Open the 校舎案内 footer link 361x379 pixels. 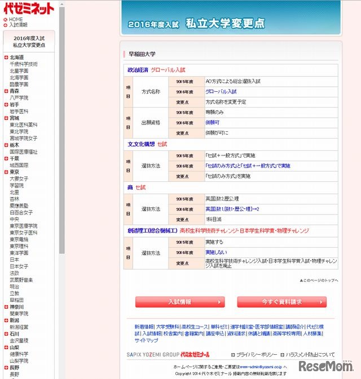[x=173, y=333]
